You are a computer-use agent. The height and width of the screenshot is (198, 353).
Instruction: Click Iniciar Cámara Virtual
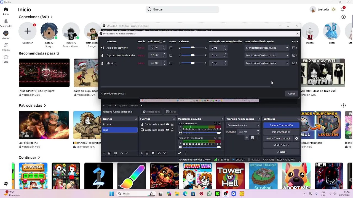[278, 139]
